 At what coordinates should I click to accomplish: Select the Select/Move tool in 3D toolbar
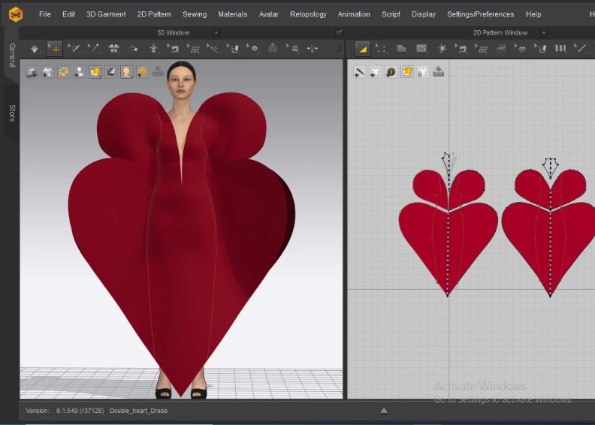tap(54, 49)
